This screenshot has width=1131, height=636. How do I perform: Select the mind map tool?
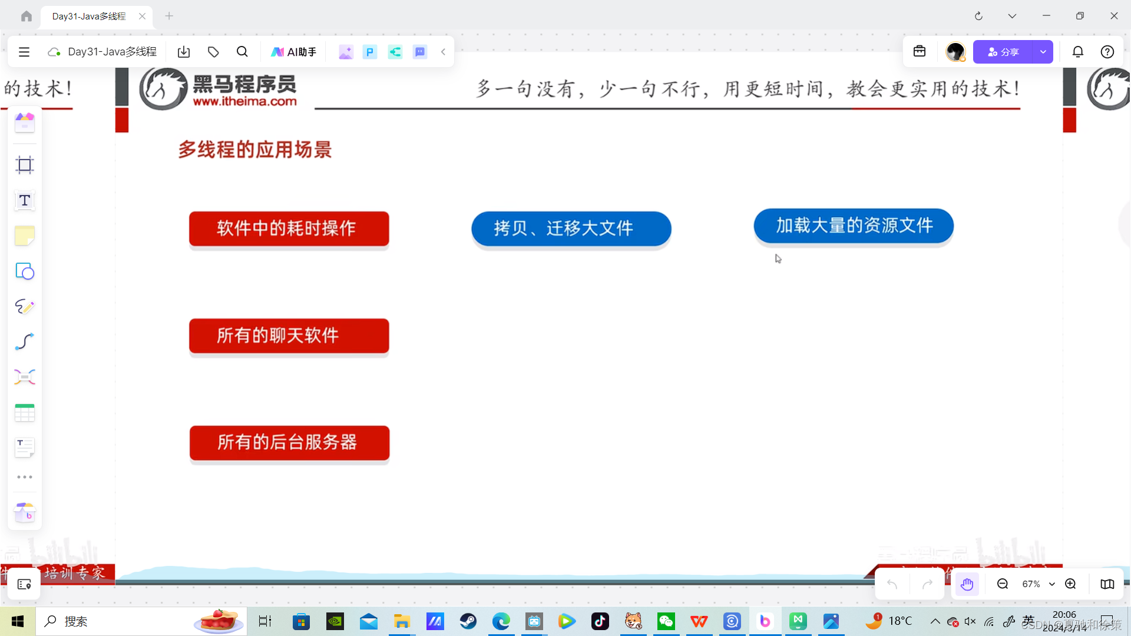click(x=25, y=377)
